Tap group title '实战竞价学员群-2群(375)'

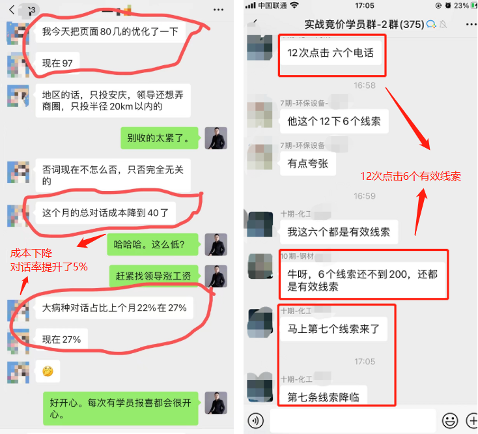(364, 24)
